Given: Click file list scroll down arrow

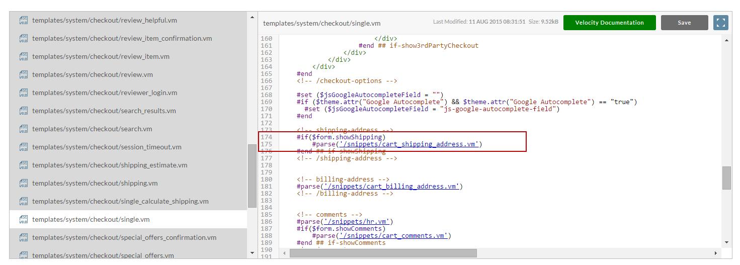Looking at the screenshot, I should [x=252, y=252].
